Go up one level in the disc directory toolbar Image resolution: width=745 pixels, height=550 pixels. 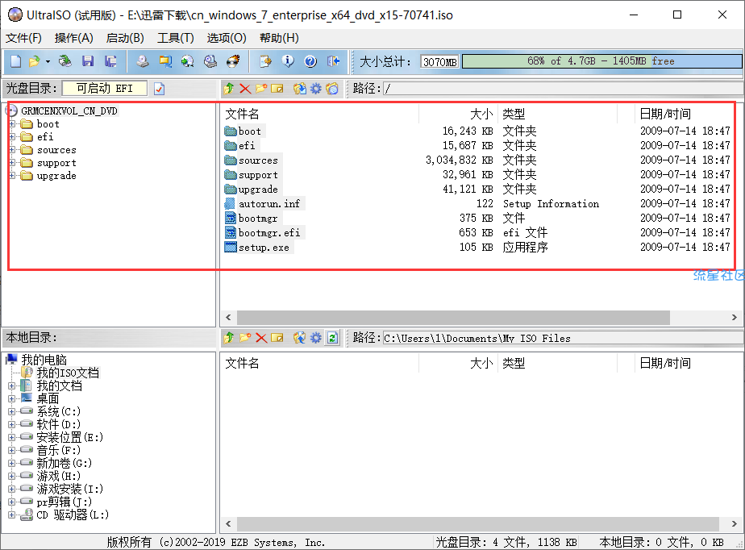(229, 89)
